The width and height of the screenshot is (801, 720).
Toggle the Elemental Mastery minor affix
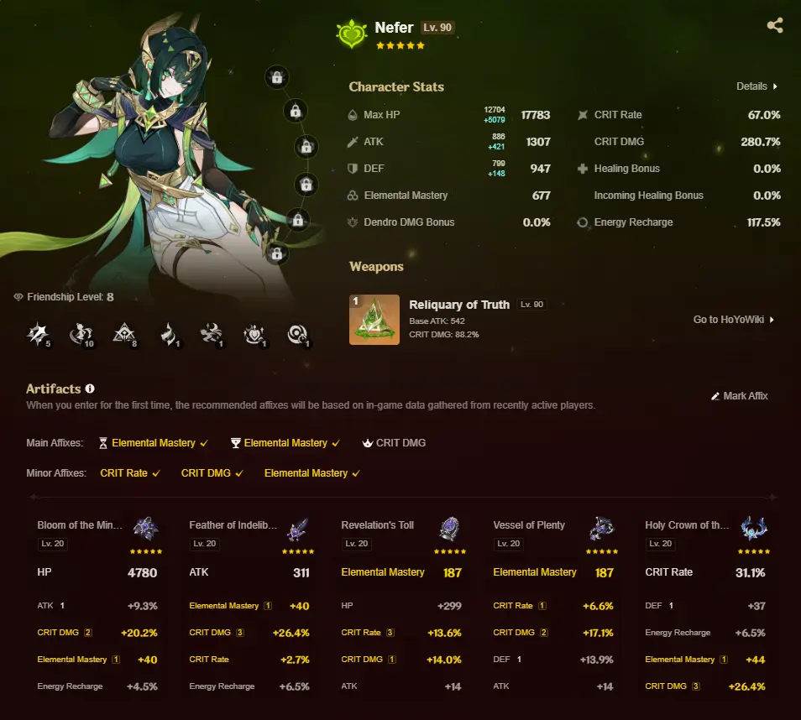tap(311, 472)
